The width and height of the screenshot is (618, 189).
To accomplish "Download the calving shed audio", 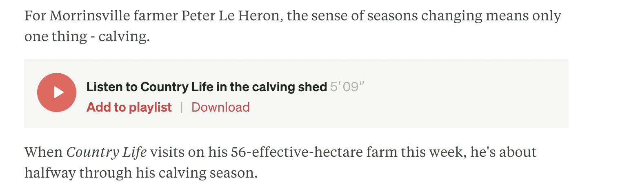I will click(220, 107).
